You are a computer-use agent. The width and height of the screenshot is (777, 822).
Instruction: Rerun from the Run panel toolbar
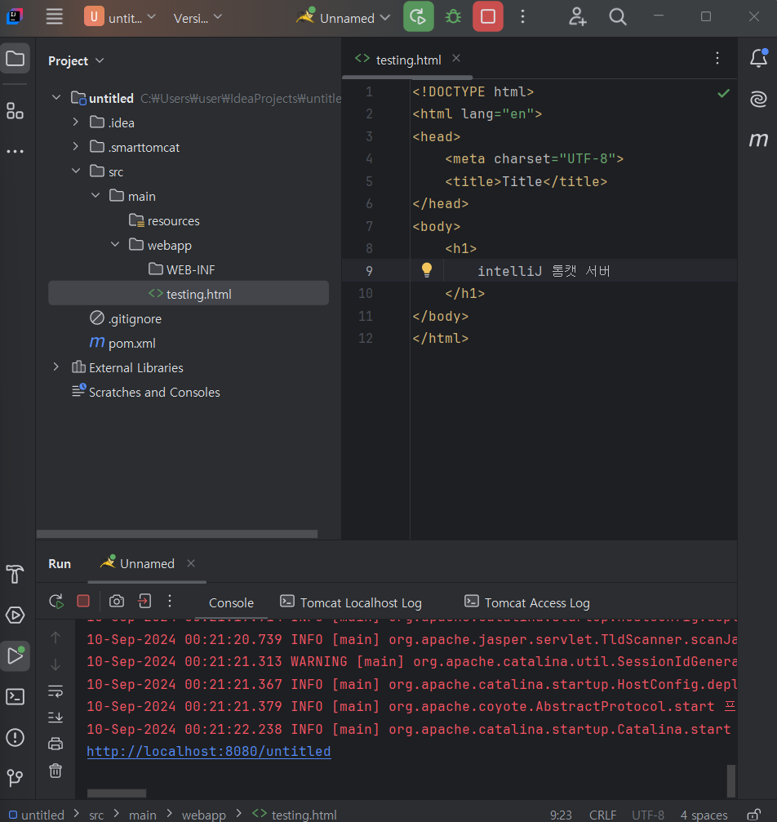coord(56,601)
